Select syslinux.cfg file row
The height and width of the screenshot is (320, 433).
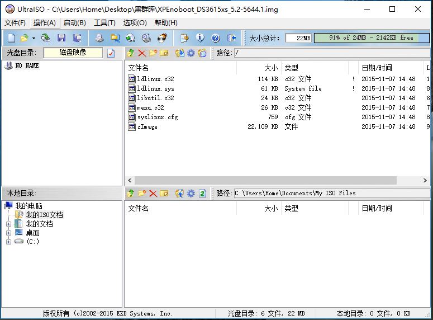point(278,117)
